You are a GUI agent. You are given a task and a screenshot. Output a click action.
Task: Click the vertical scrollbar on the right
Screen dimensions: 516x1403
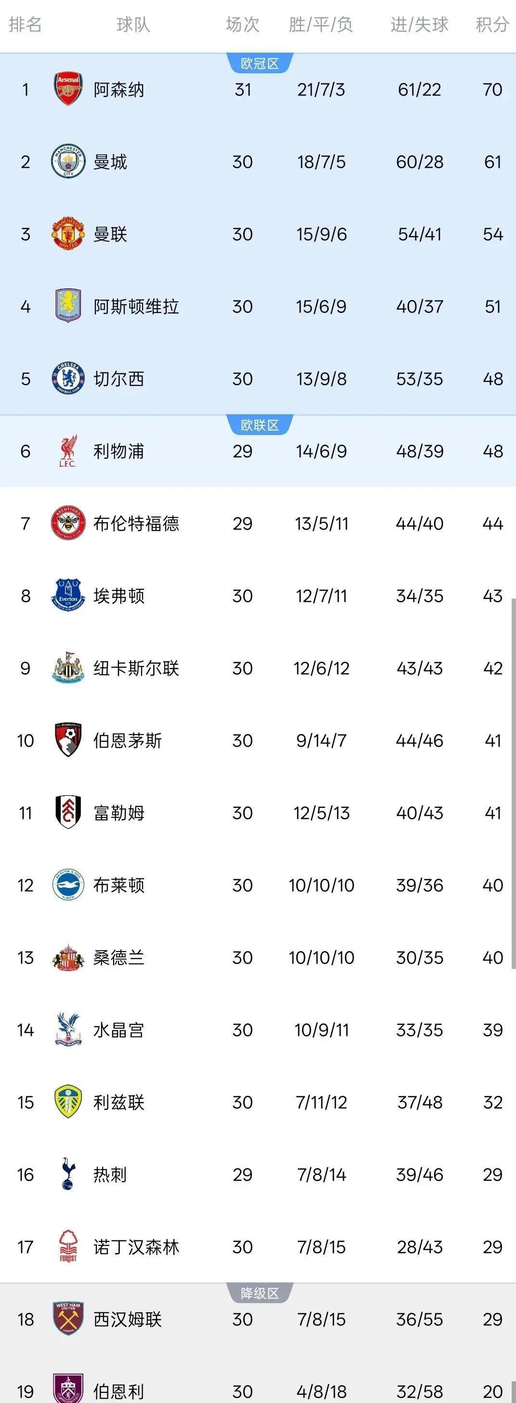click(x=513, y=784)
